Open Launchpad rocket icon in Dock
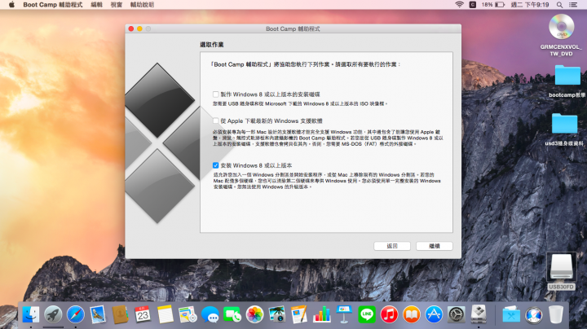The image size is (587, 329). pos(53,314)
